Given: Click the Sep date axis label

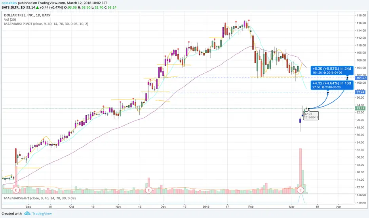Looking at the screenshot, I should [29, 207].
